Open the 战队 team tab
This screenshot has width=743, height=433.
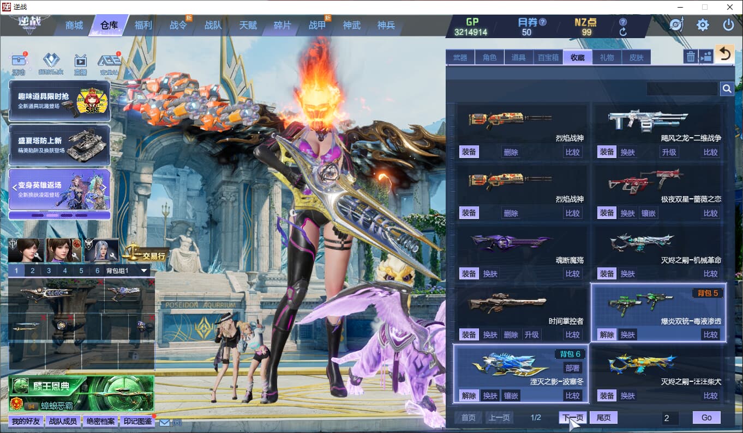tap(213, 26)
